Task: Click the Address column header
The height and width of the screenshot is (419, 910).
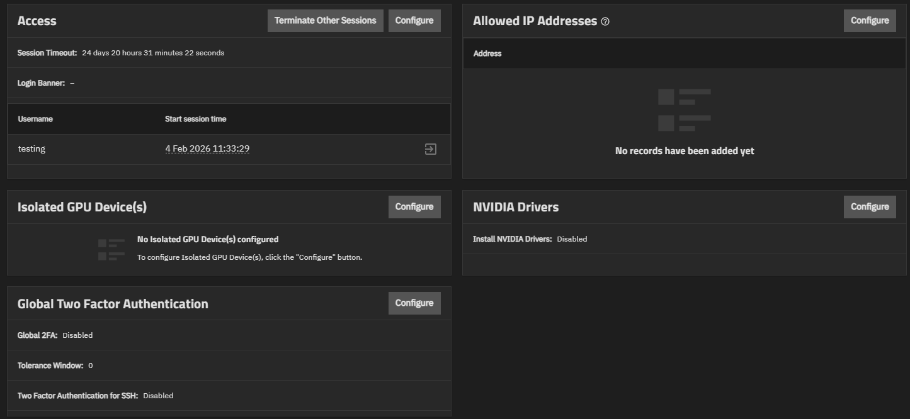Action: (x=487, y=53)
